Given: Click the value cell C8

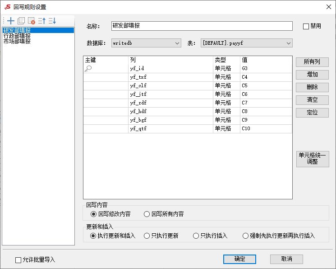Looking at the screenshot, I should coord(266,112).
